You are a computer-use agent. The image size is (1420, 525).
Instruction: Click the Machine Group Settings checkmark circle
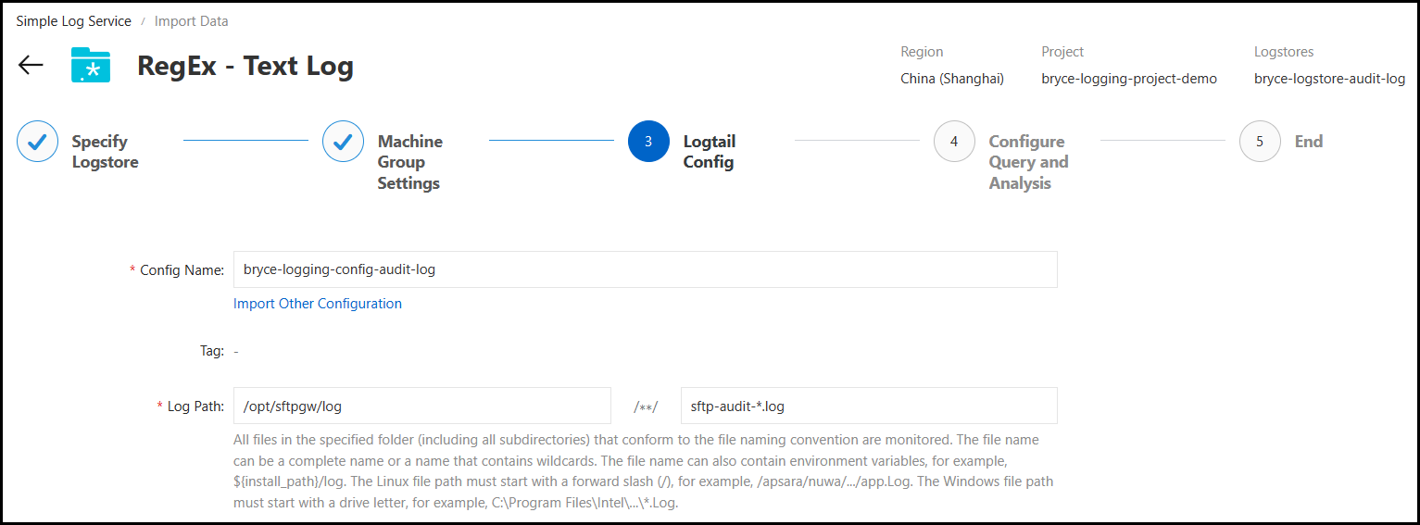click(343, 142)
